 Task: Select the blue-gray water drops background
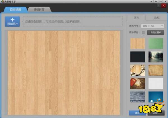(x=137, y=97)
